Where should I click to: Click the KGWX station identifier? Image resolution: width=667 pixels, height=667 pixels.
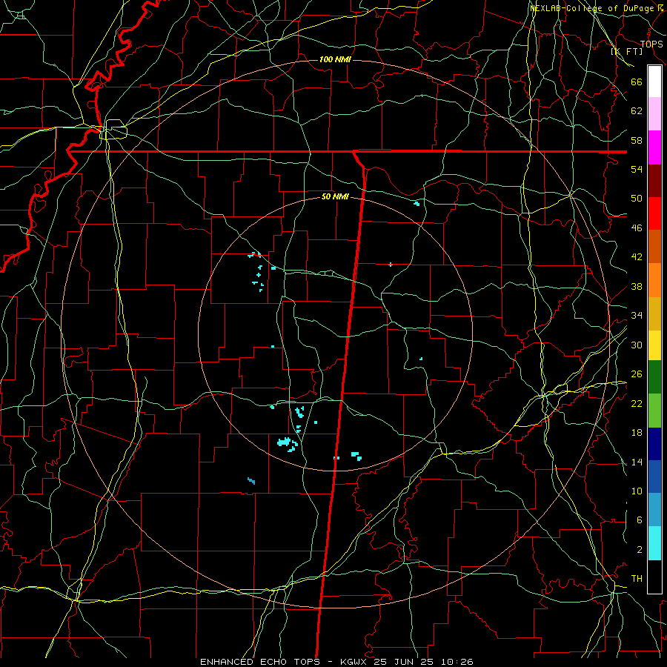coord(355,662)
